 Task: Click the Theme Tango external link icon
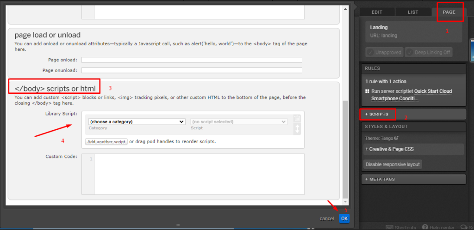tap(396, 138)
